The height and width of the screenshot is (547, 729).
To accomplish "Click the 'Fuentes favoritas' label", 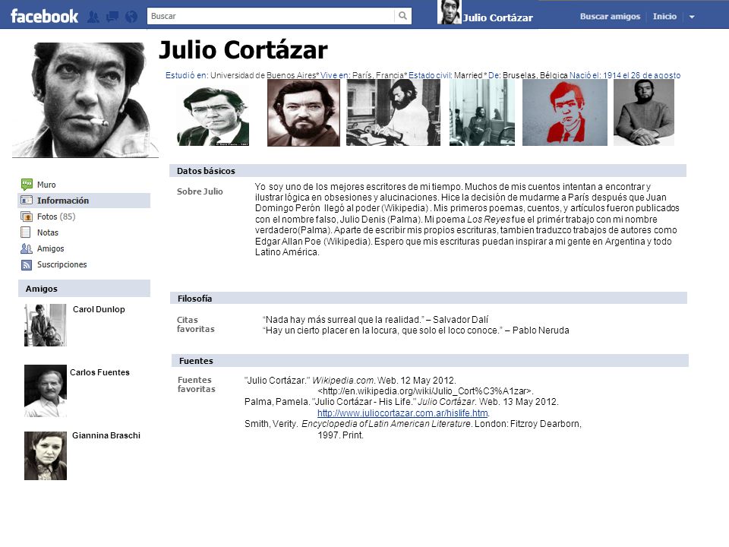I will click(197, 384).
